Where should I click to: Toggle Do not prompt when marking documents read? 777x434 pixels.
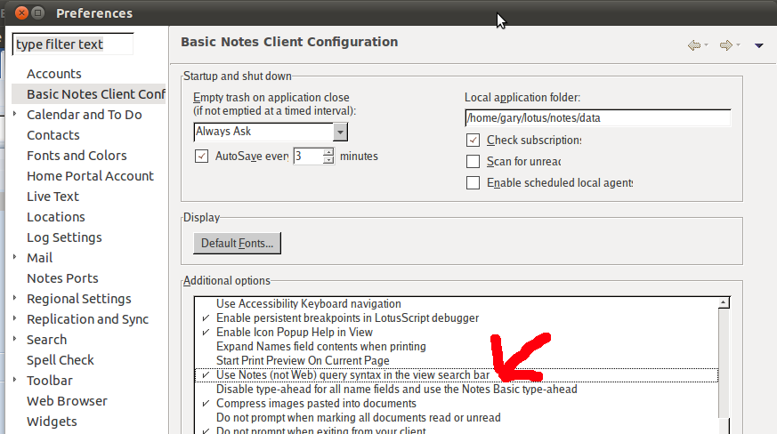(359, 418)
